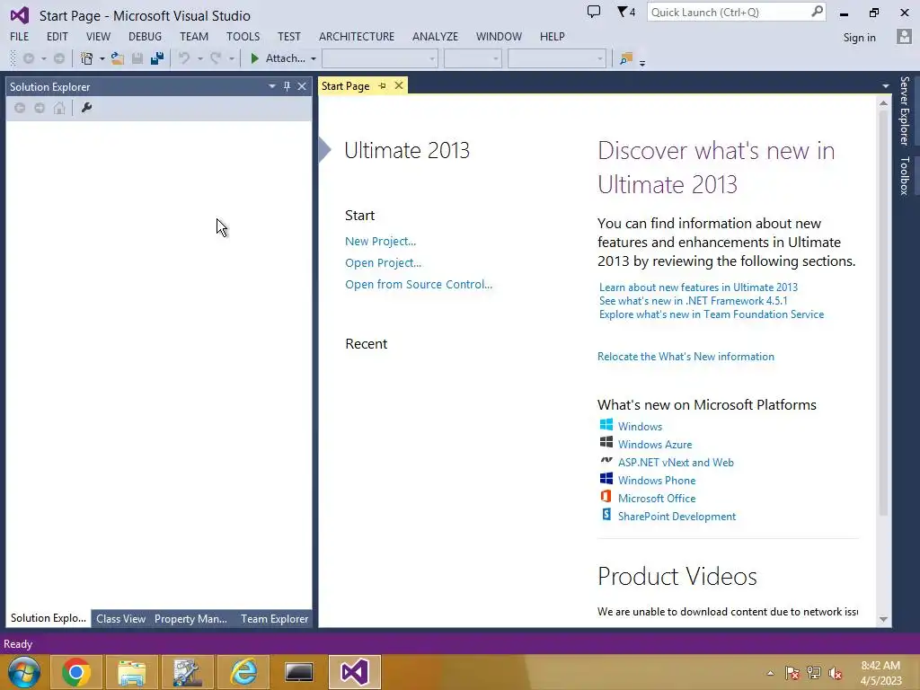
Task: Close the Start Page tab
Action: pyautogui.click(x=399, y=85)
